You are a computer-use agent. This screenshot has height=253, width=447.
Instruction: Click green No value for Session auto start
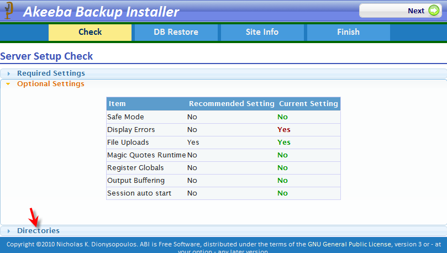click(282, 193)
